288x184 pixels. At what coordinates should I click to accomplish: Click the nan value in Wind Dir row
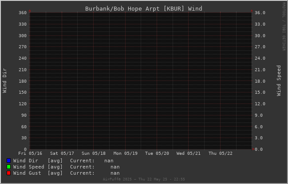point(109,161)
